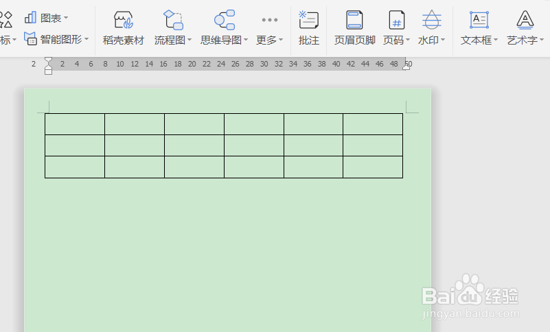Click the first-line indent marker on ruler
550x332 pixels.
(48, 60)
